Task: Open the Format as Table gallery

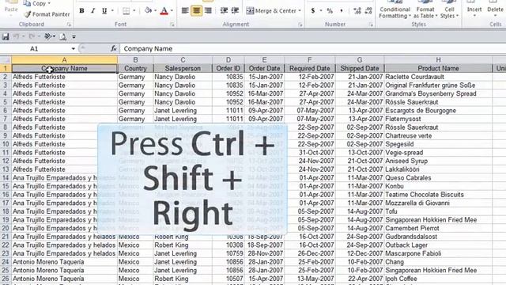Action: pyautogui.click(x=425, y=9)
